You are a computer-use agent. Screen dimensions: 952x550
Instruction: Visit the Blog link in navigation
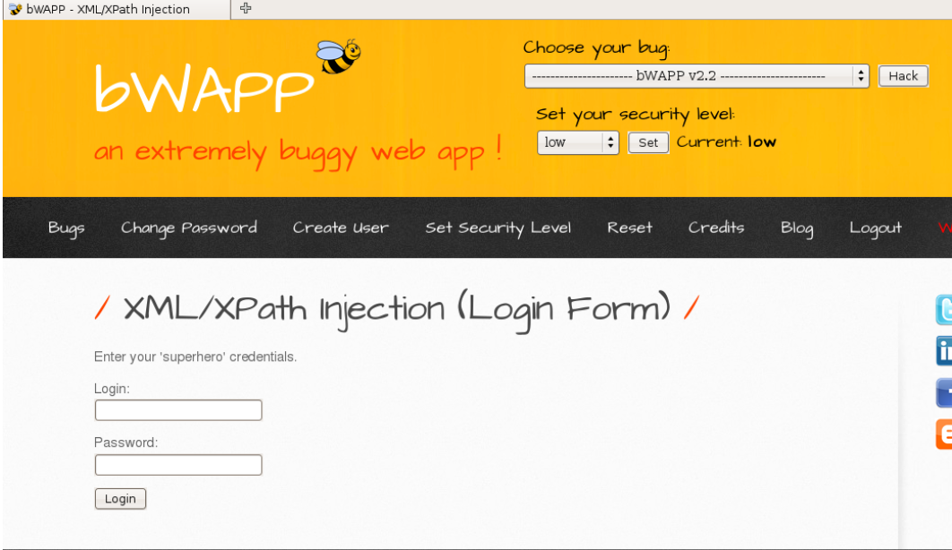(797, 228)
